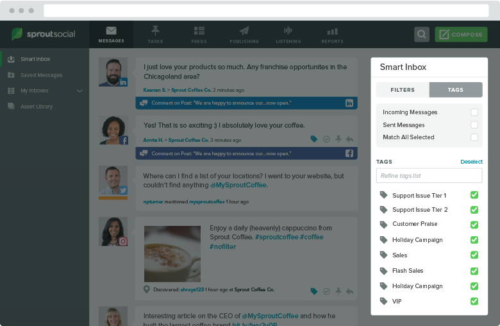This screenshot has width=500, height=326.
Task: Click the Compose button
Action: pos(461,34)
